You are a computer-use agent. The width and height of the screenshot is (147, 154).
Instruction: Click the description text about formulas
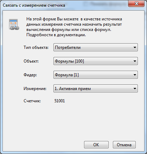pyautogui.click(x=74, y=27)
